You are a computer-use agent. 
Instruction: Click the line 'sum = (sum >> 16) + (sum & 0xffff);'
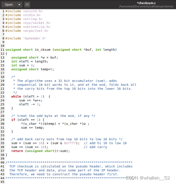click(x=45, y=143)
